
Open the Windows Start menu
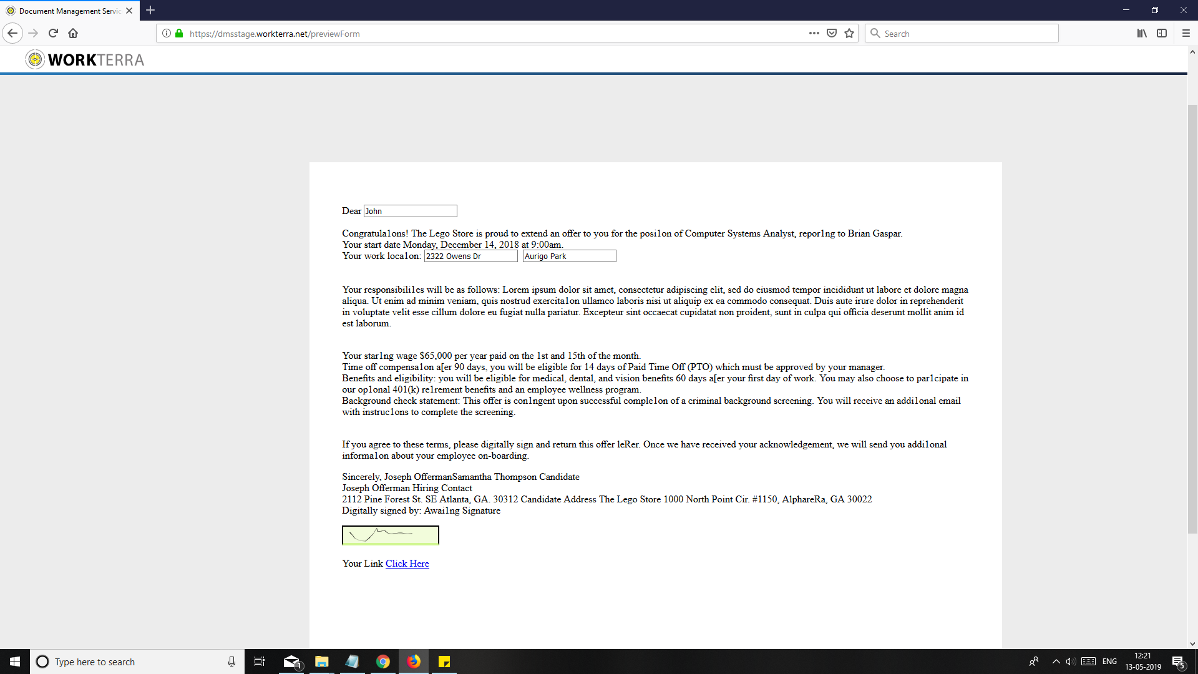15,662
